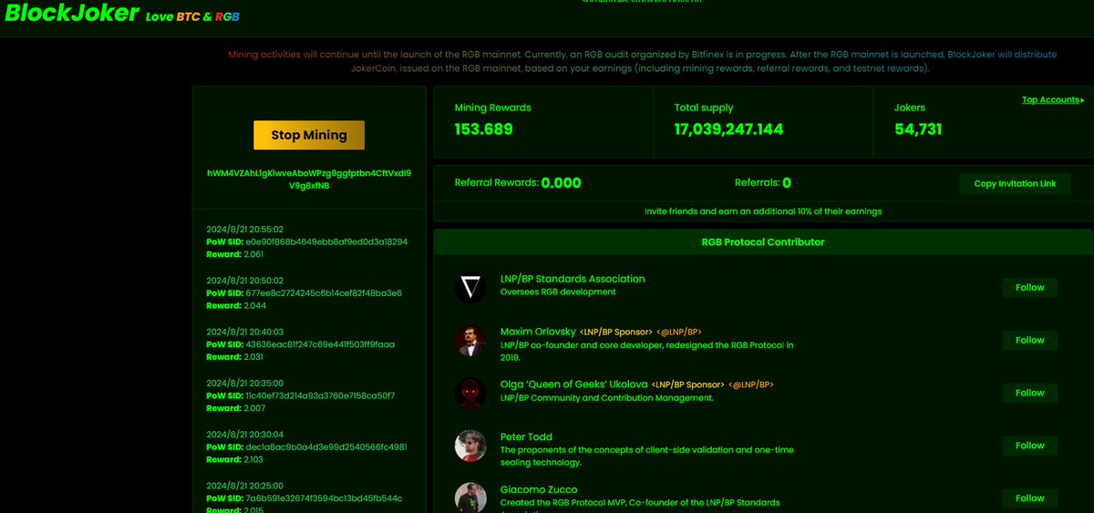Click the description Oversees RGB development

[x=558, y=292]
